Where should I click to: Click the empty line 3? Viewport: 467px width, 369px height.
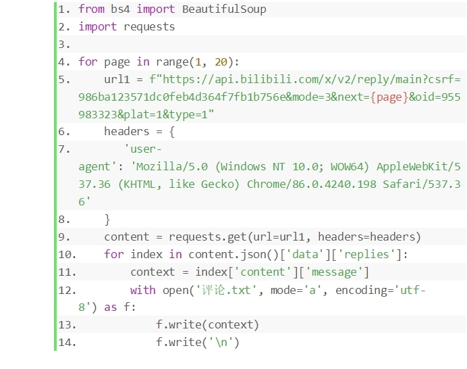202,45
